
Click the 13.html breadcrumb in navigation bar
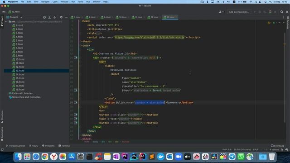(14, 12)
